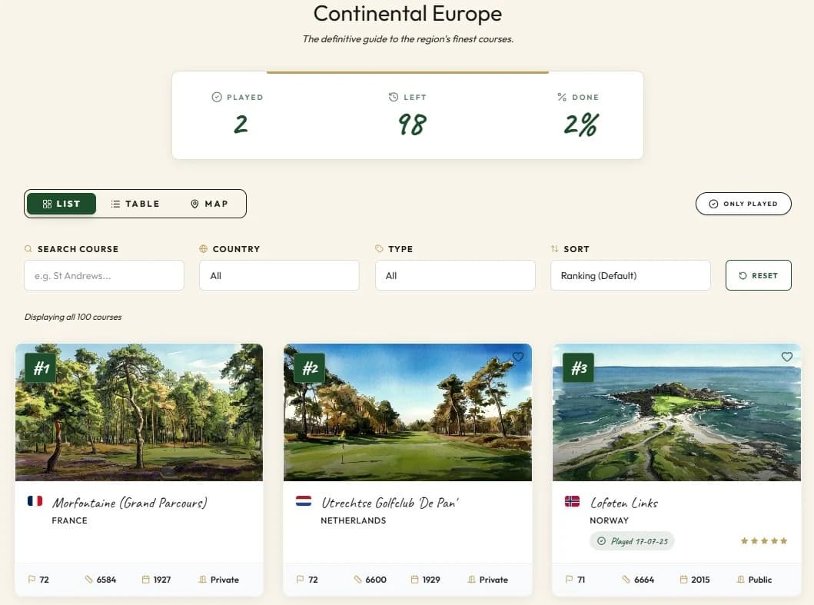Click the France flag icon
The height and width of the screenshot is (605, 814).
coord(35,501)
